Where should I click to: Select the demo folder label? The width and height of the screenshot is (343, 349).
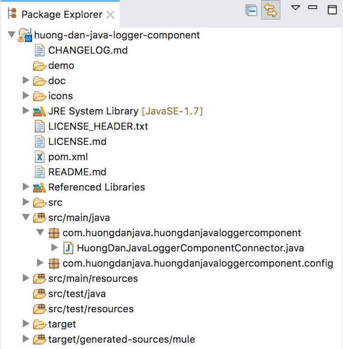(61, 66)
